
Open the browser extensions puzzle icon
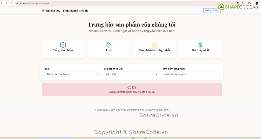coord(249,3)
